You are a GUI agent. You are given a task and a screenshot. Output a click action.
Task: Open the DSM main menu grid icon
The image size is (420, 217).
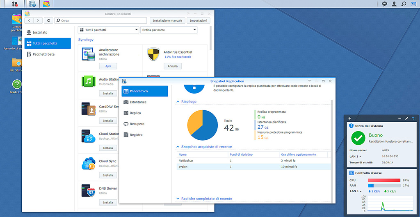tap(15, 4)
